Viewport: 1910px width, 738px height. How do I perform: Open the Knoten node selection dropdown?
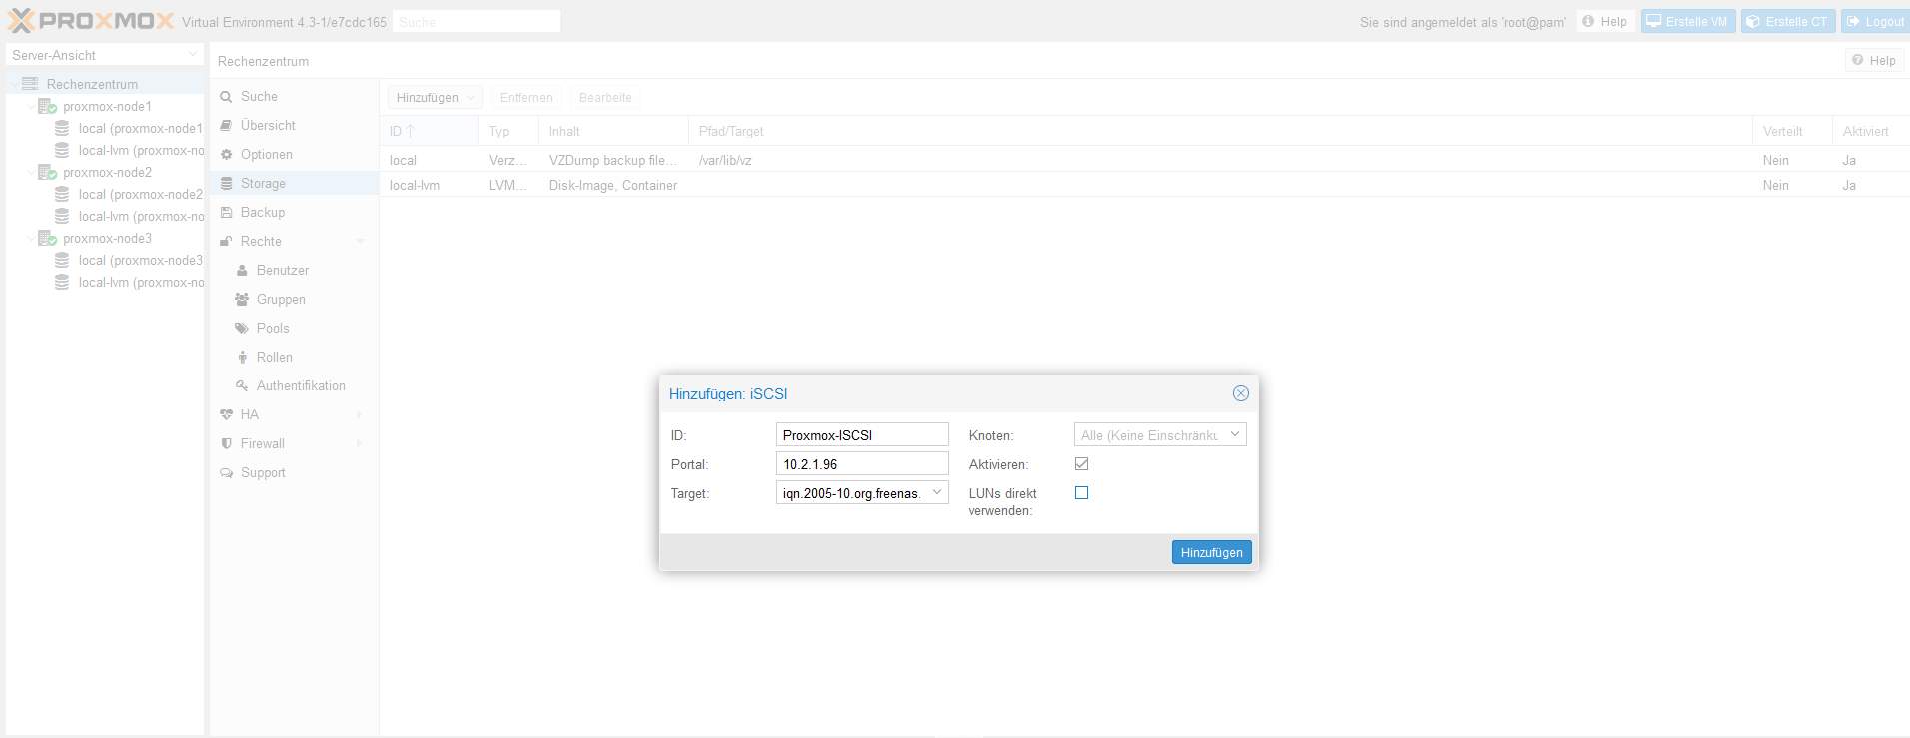click(1160, 434)
